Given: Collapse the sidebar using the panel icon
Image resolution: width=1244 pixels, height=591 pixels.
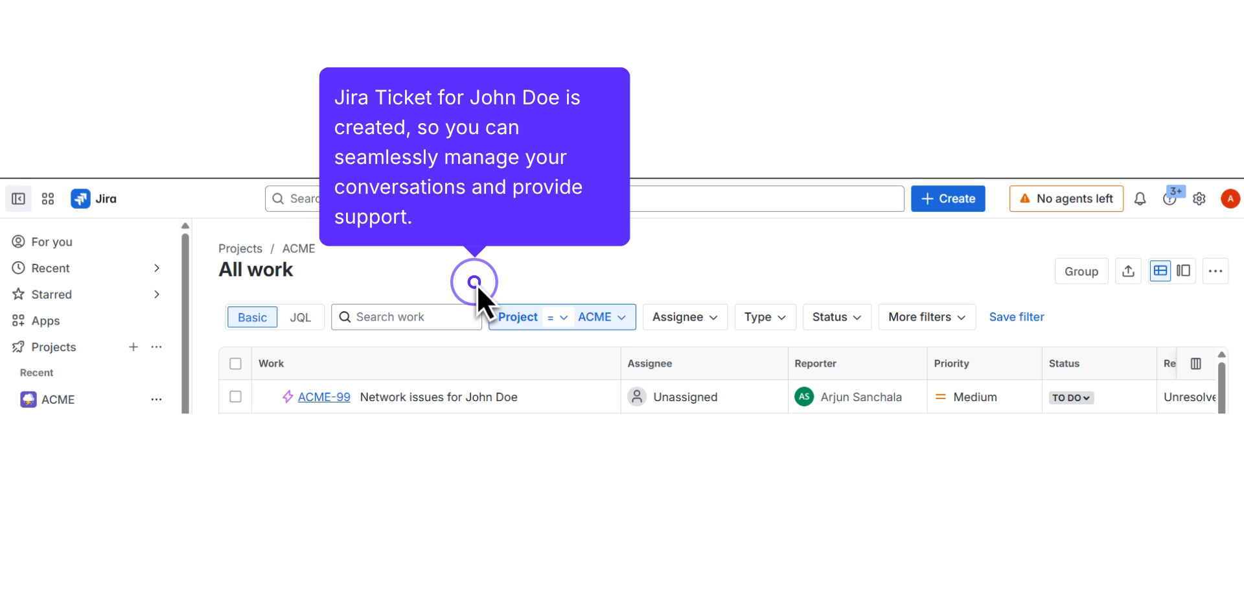Looking at the screenshot, I should (x=17, y=198).
